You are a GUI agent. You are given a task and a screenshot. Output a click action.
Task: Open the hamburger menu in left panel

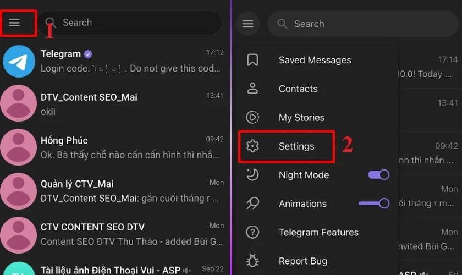point(14,23)
